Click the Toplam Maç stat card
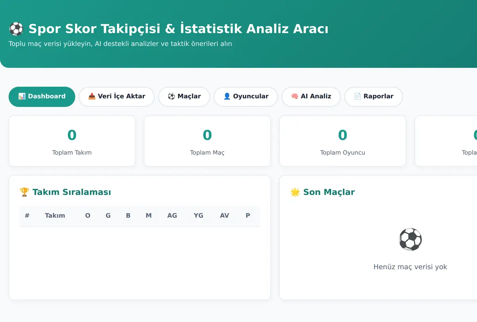 (x=207, y=141)
